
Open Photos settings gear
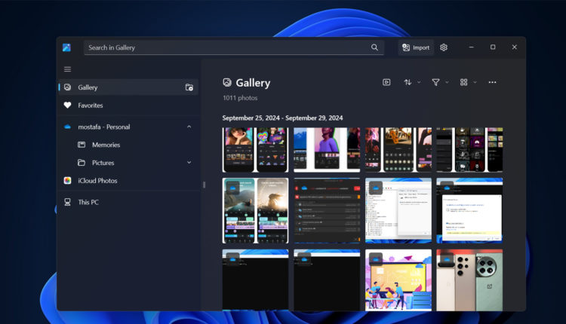coord(444,47)
